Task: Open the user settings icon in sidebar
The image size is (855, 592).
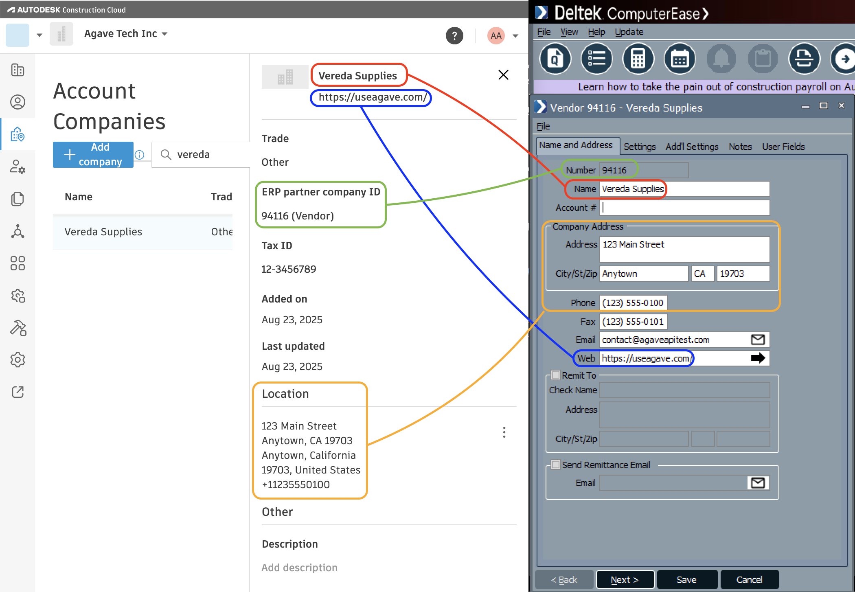Action: [x=18, y=166]
